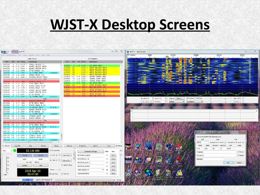Click the Enable Tx button
Image resolution: width=260 pixels, height=195 pixels.
click(x=83, y=146)
